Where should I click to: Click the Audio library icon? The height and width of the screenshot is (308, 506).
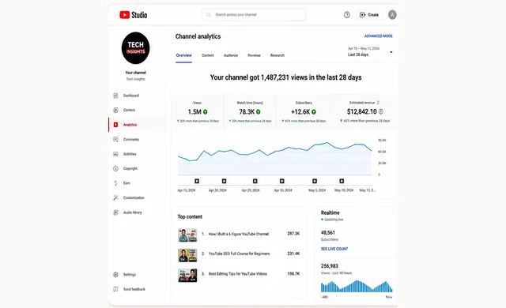click(115, 212)
